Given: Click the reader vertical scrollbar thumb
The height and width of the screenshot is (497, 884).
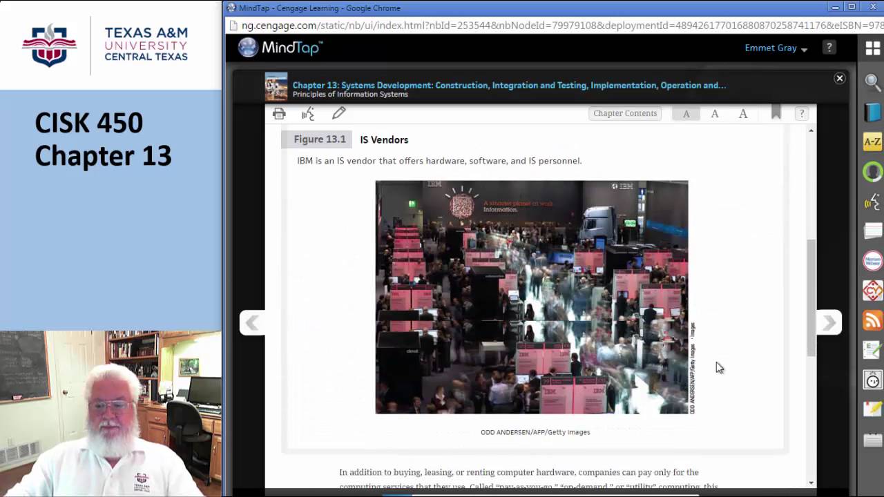Looking at the screenshot, I should pyautogui.click(x=811, y=298).
